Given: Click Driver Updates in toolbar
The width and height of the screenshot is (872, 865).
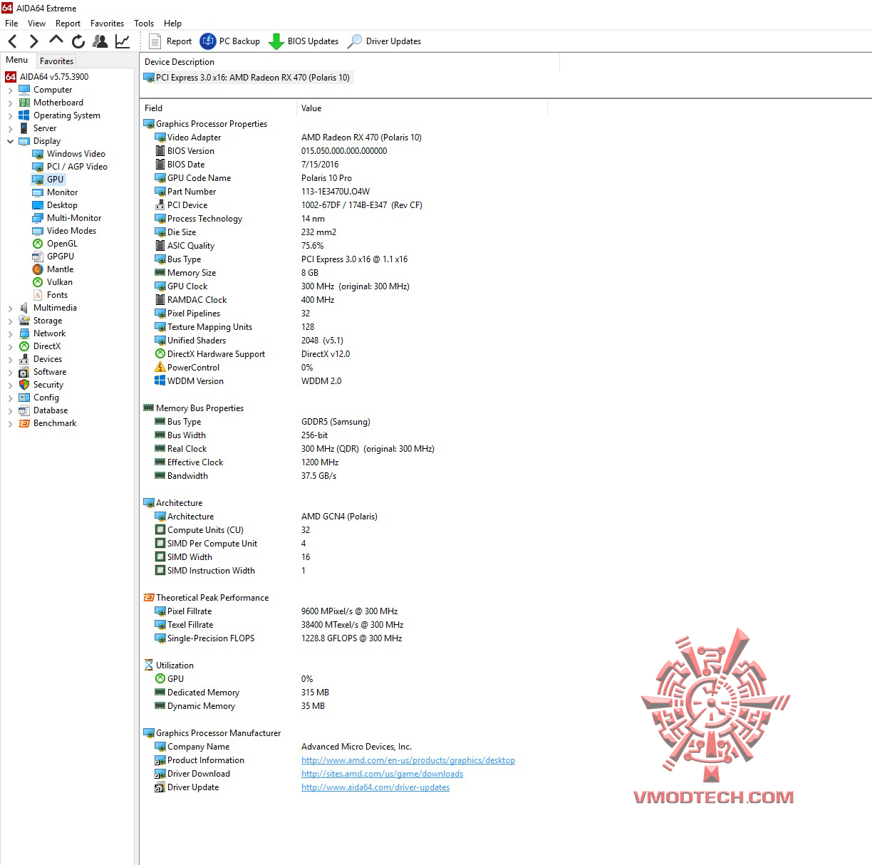Looking at the screenshot, I should pyautogui.click(x=384, y=41).
